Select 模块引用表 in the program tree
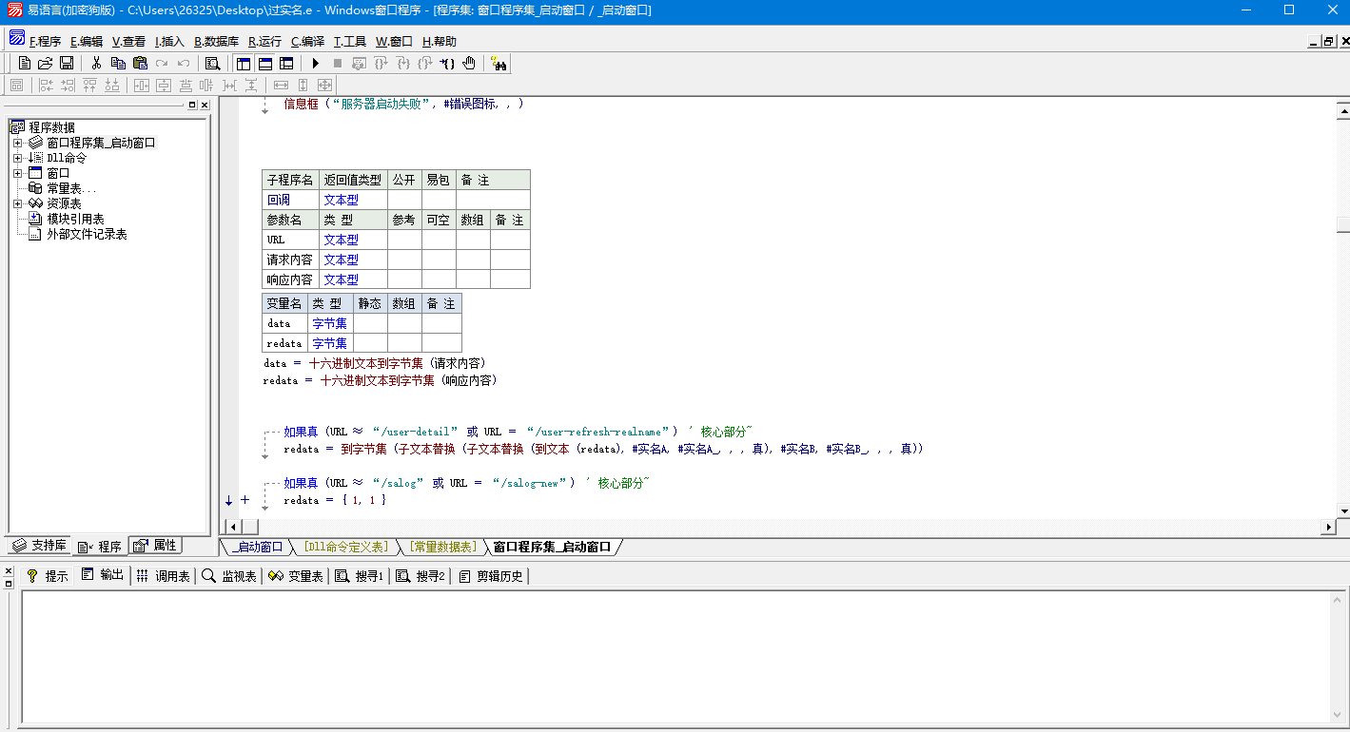Image resolution: width=1350 pixels, height=732 pixels. click(x=75, y=219)
